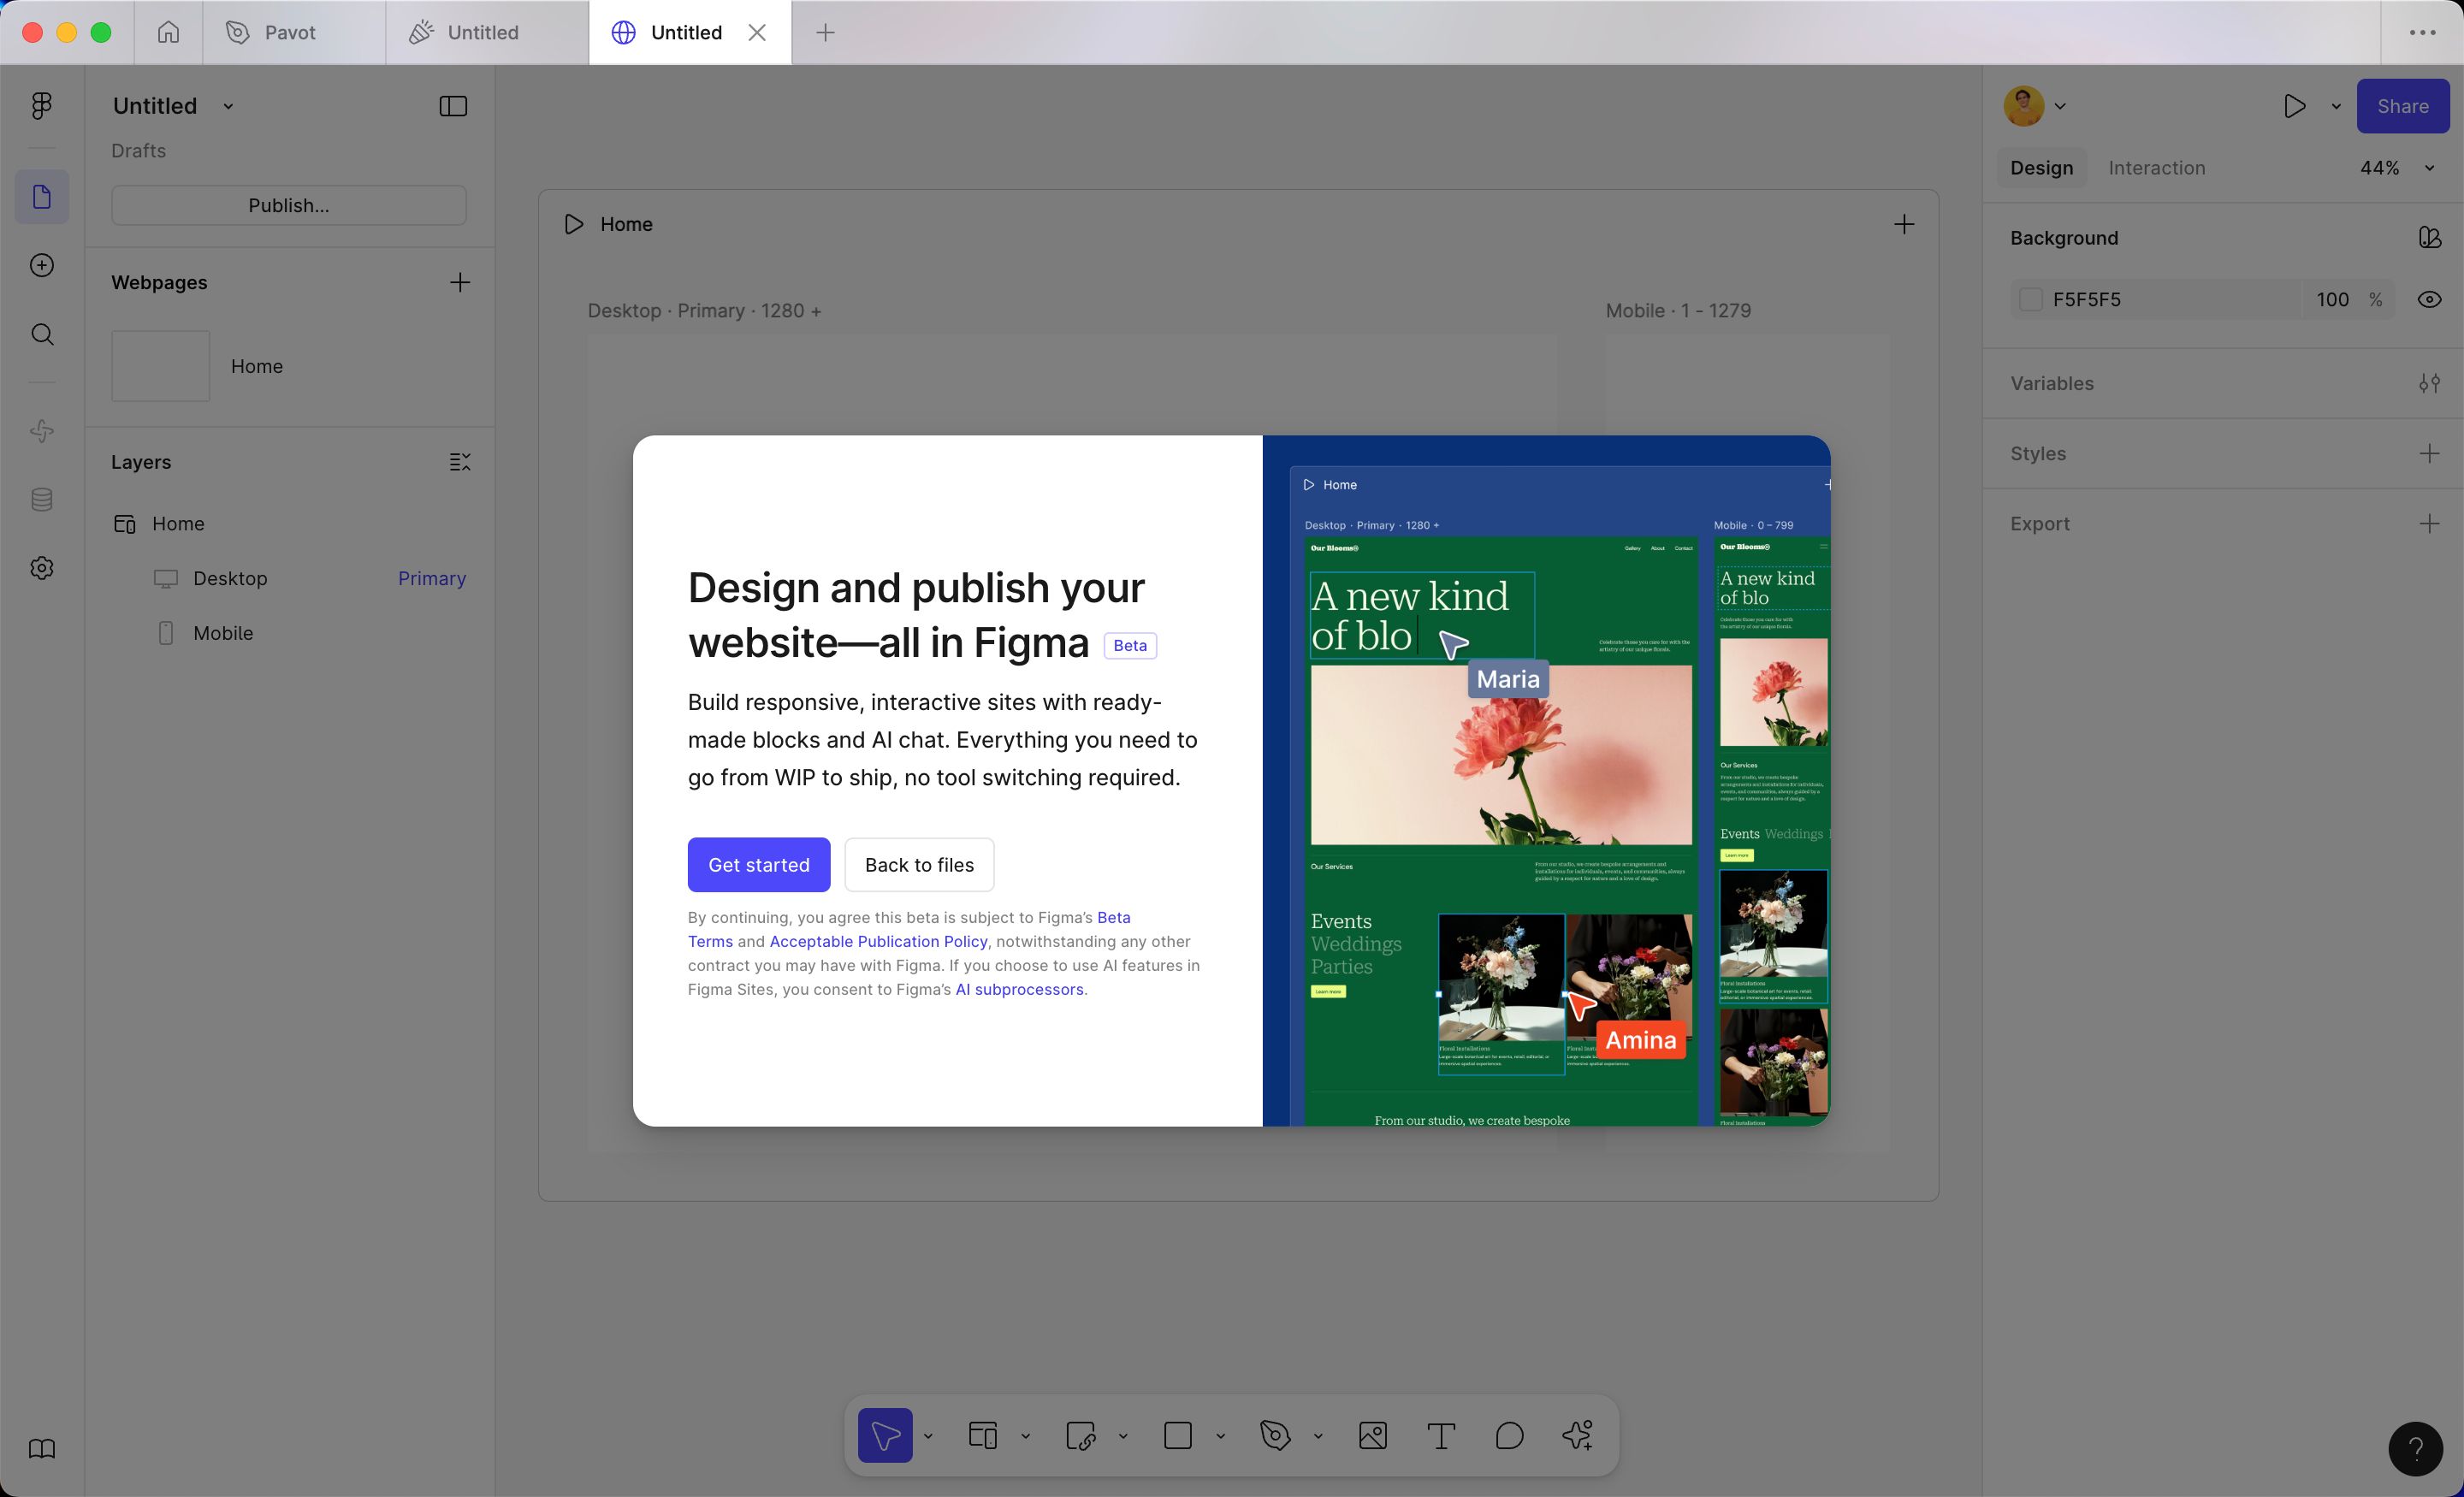Open the Move tool options chevron
2464x1497 pixels.
pyautogui.click(x=928, y=1436)
